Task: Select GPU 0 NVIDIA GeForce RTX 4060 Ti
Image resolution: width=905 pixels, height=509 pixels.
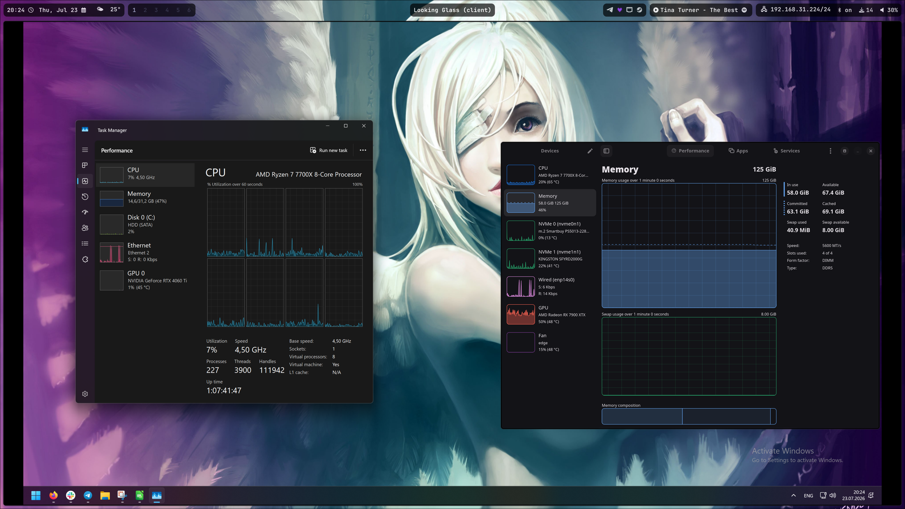Action: (145, 280)
